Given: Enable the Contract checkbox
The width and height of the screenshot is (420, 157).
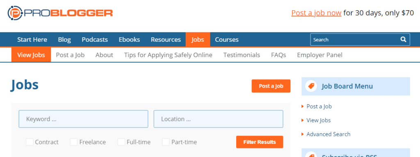Looking at the screenshot, I should [x=30, y=142].
